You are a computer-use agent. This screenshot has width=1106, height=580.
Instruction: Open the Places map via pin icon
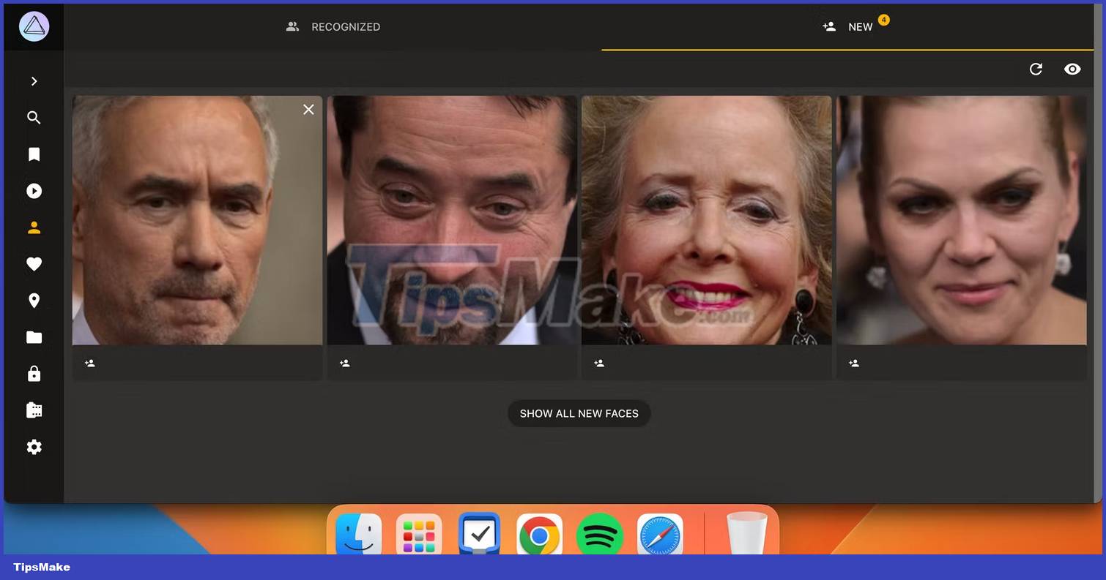point(34,301)
